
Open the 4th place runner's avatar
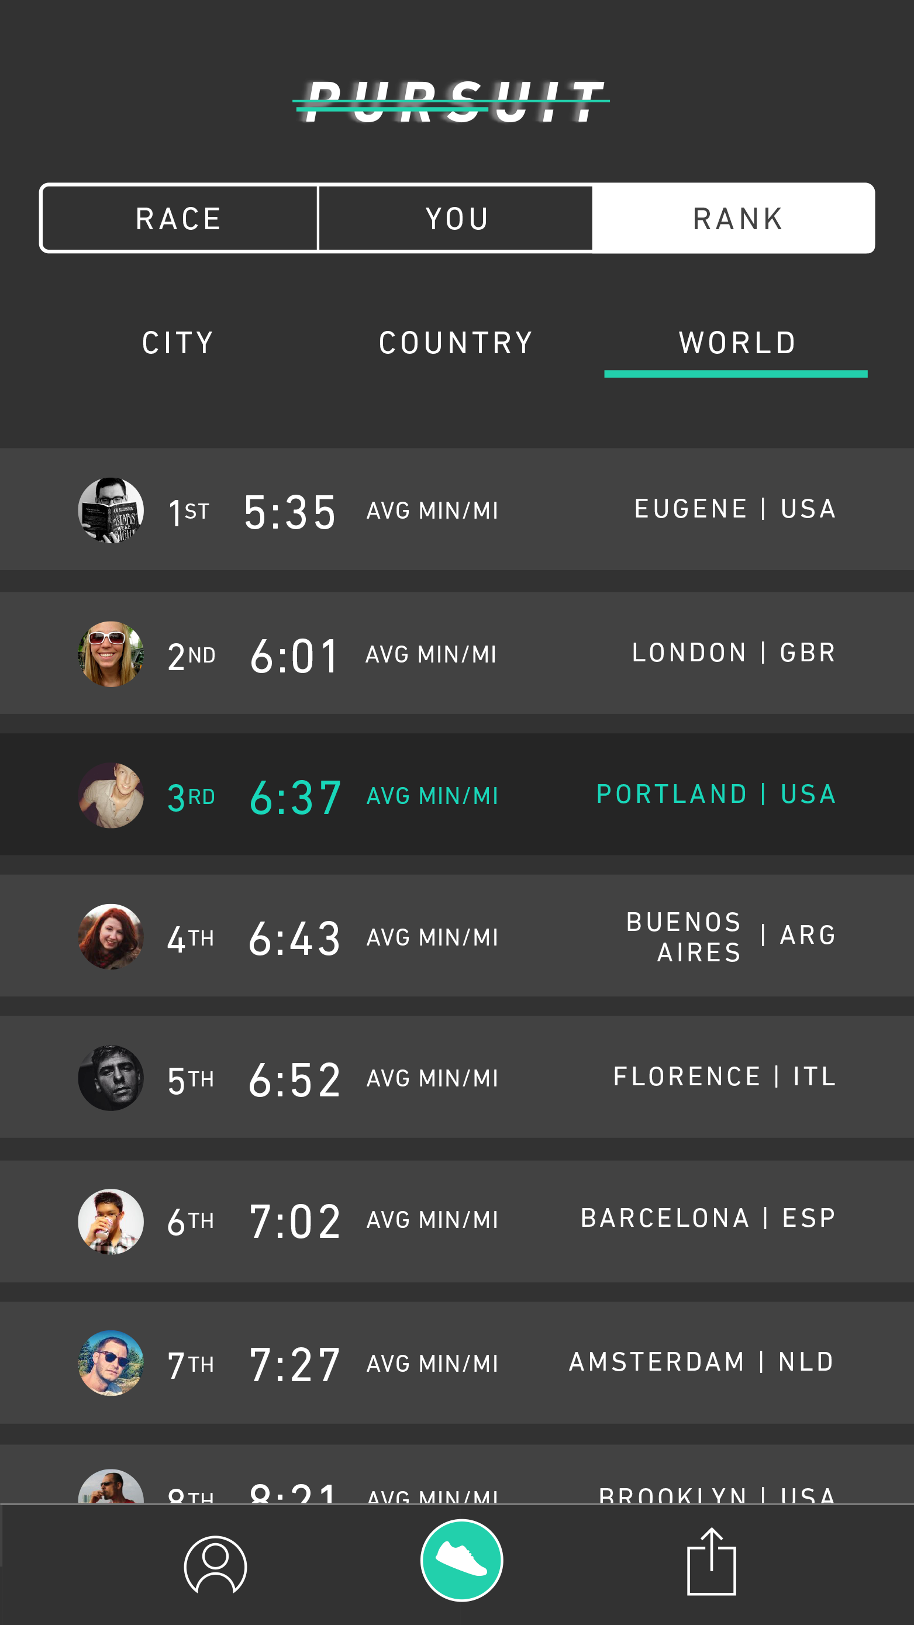[111, 937]
